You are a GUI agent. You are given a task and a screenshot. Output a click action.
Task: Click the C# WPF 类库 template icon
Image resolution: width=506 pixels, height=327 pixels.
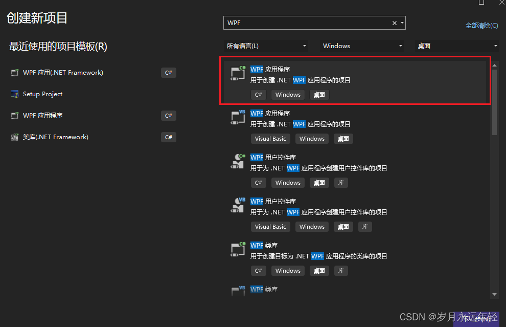pos(238,249)
